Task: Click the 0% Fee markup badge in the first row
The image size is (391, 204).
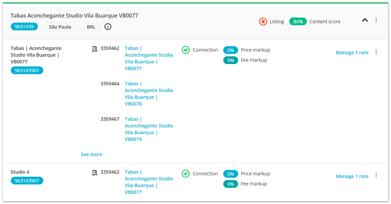Action: tap(231, 60)
